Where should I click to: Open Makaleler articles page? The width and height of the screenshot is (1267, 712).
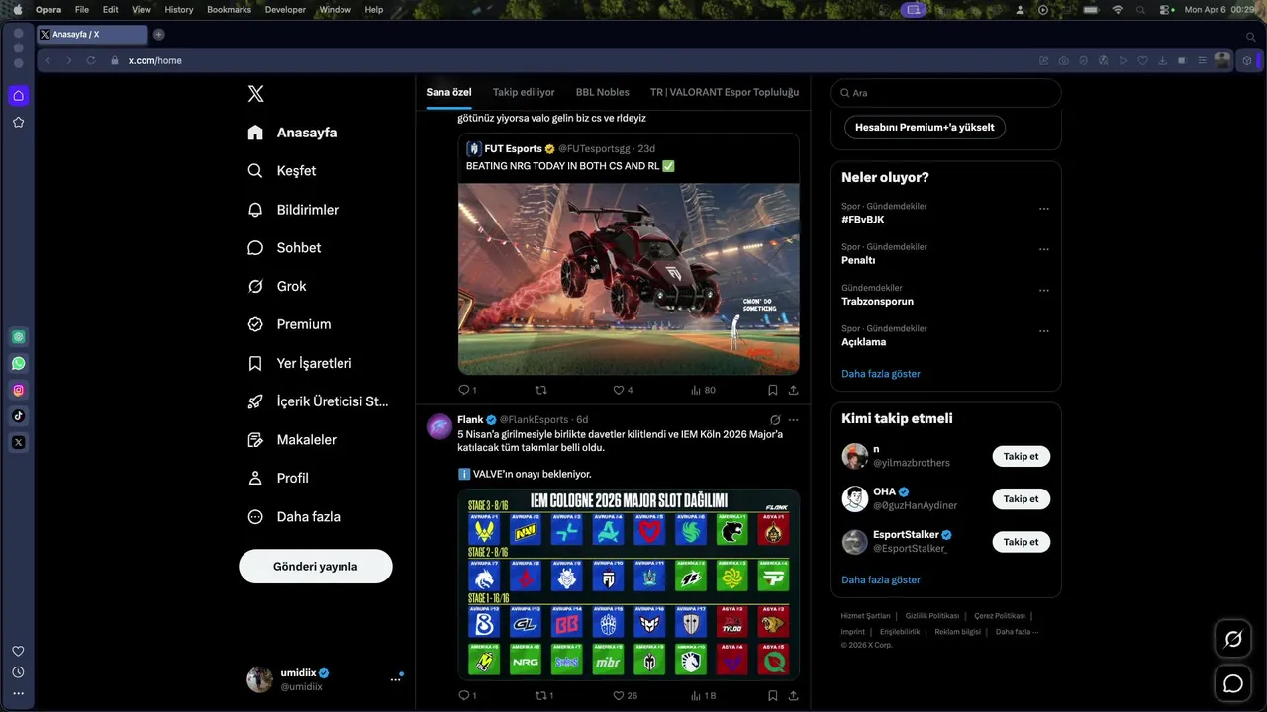pyautogui.click(x=292, y=440)
